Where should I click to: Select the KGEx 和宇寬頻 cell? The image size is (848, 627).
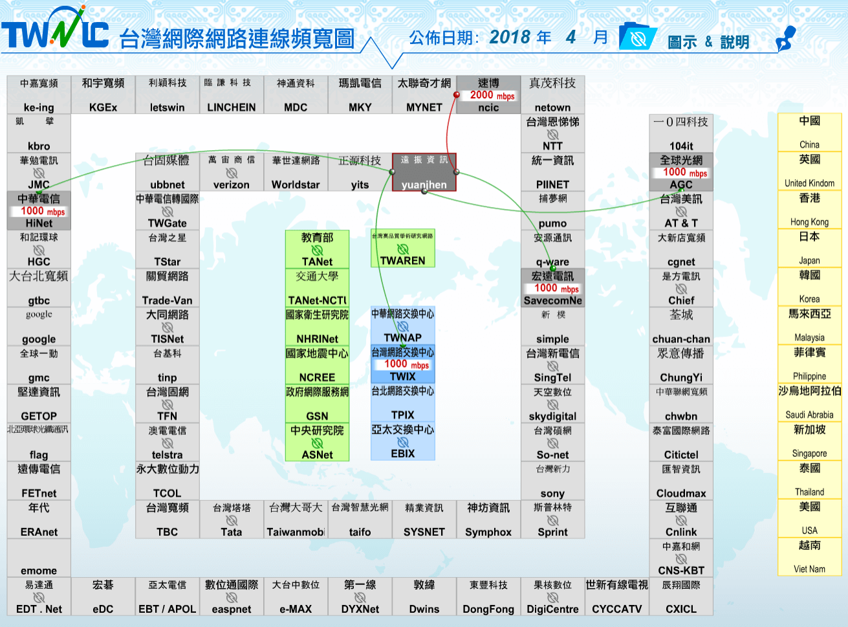[x=103, y=95]
